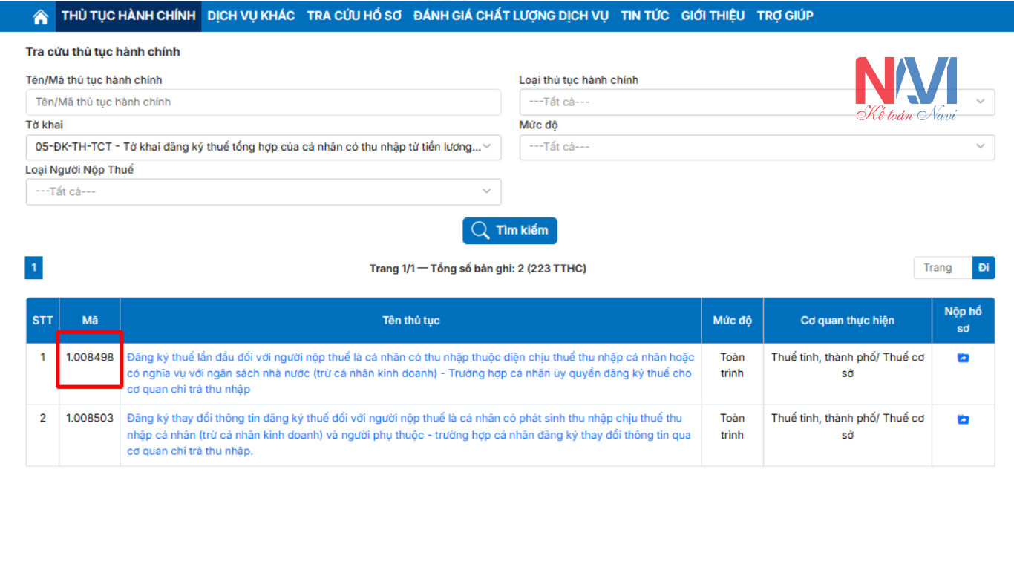Open the Tin tức section

tap(644, 16)
